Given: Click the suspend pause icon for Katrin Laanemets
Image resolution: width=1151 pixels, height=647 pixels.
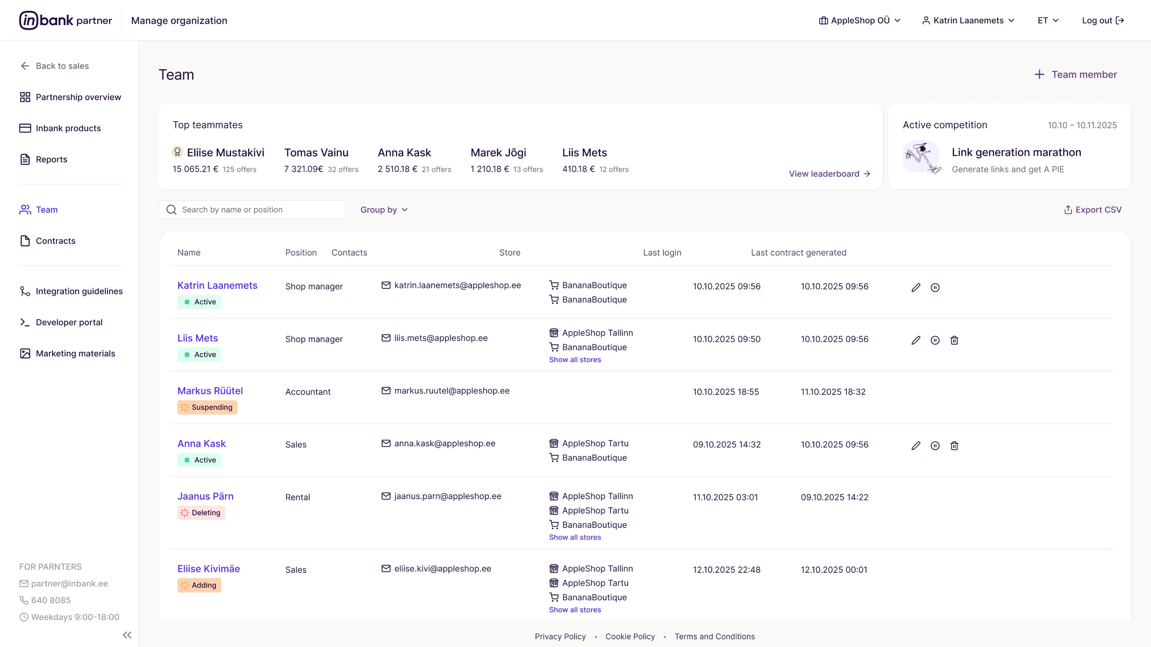Looking at the screenshot, I should 935,288.
